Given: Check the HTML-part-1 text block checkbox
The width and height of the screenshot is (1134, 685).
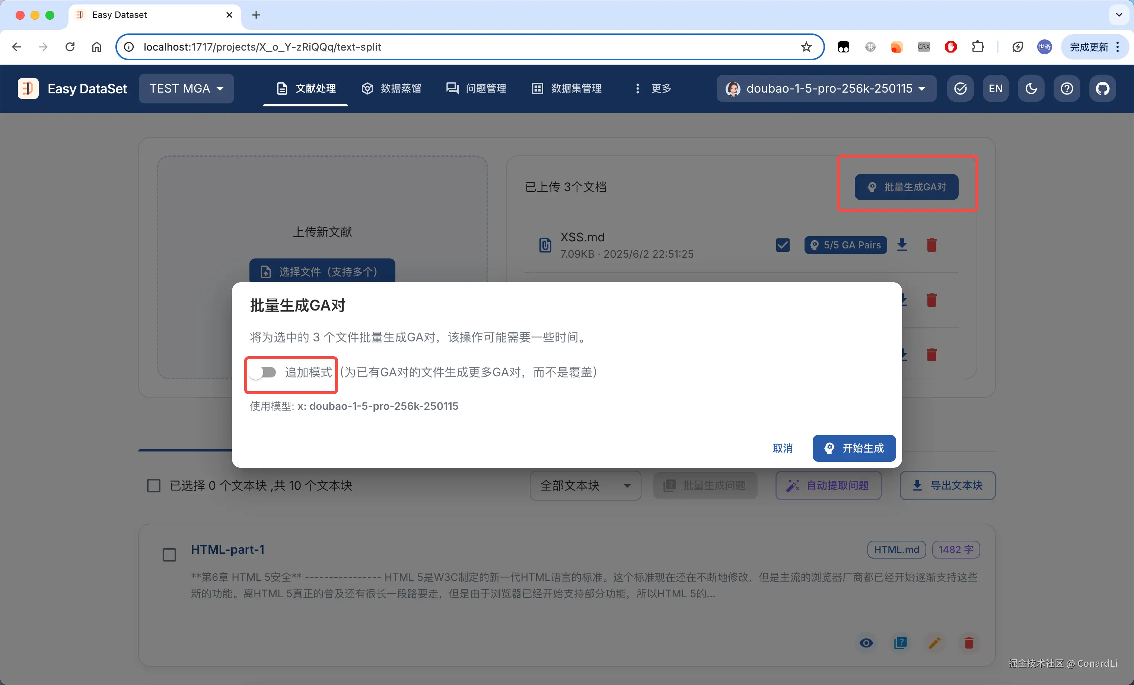Looking at the screenshot, I should (169, 554).
